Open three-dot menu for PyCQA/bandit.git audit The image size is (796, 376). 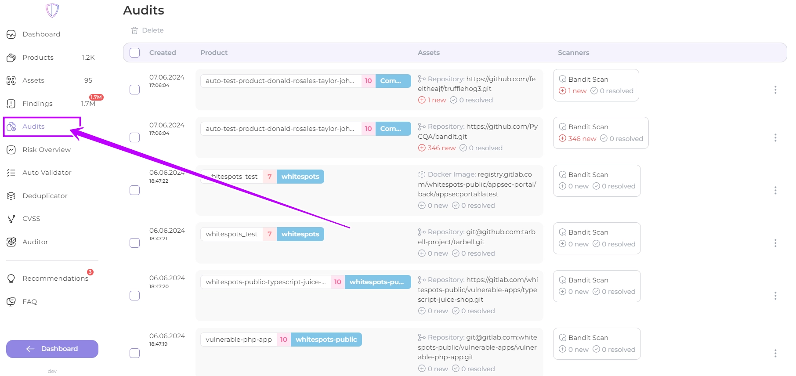(x=775, y=137)
